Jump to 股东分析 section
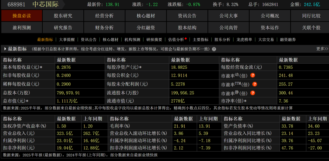 click(x=222, y=40)
